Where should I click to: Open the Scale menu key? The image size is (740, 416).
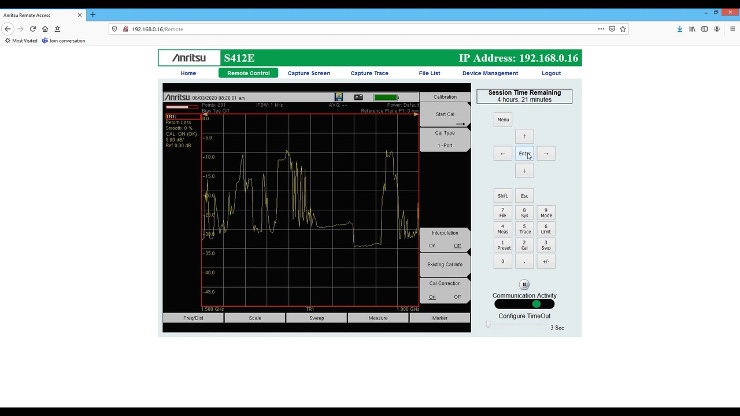coord(255,318)
